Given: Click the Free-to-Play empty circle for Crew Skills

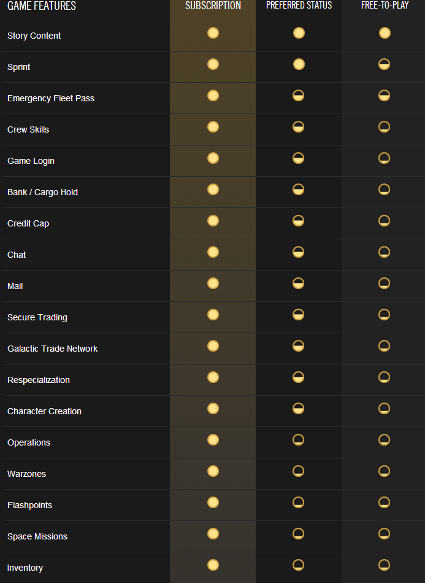Looking at the screenshot, I should click(384, 127).
